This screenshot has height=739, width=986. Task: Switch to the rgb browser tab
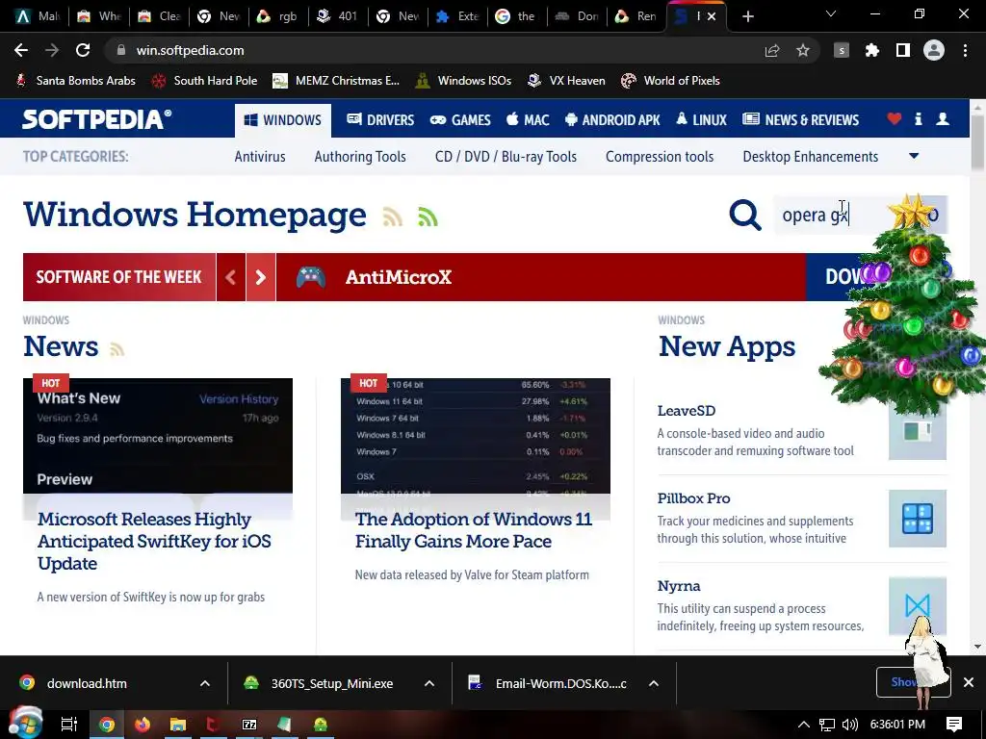tap(279, 16)
